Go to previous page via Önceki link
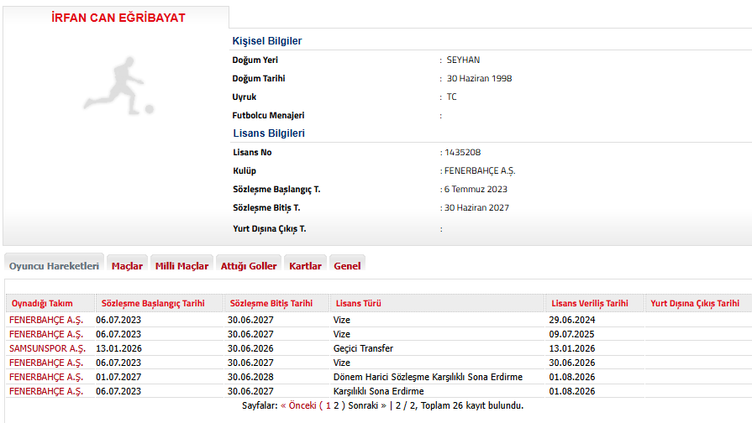The height and width of the screenshot is (423, 752). tap(298, 405)
